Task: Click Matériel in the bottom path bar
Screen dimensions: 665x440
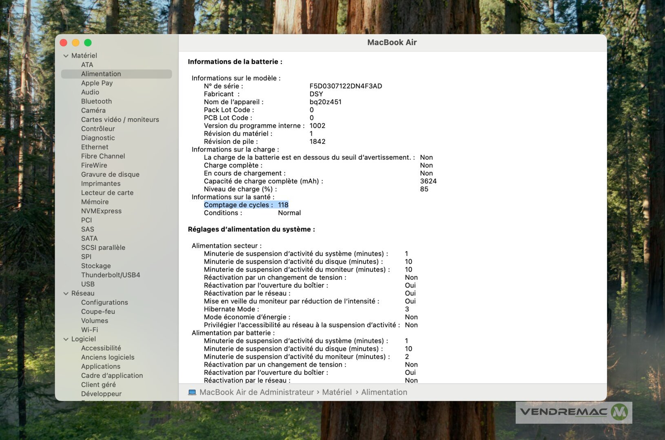Action: click(337, 392)
